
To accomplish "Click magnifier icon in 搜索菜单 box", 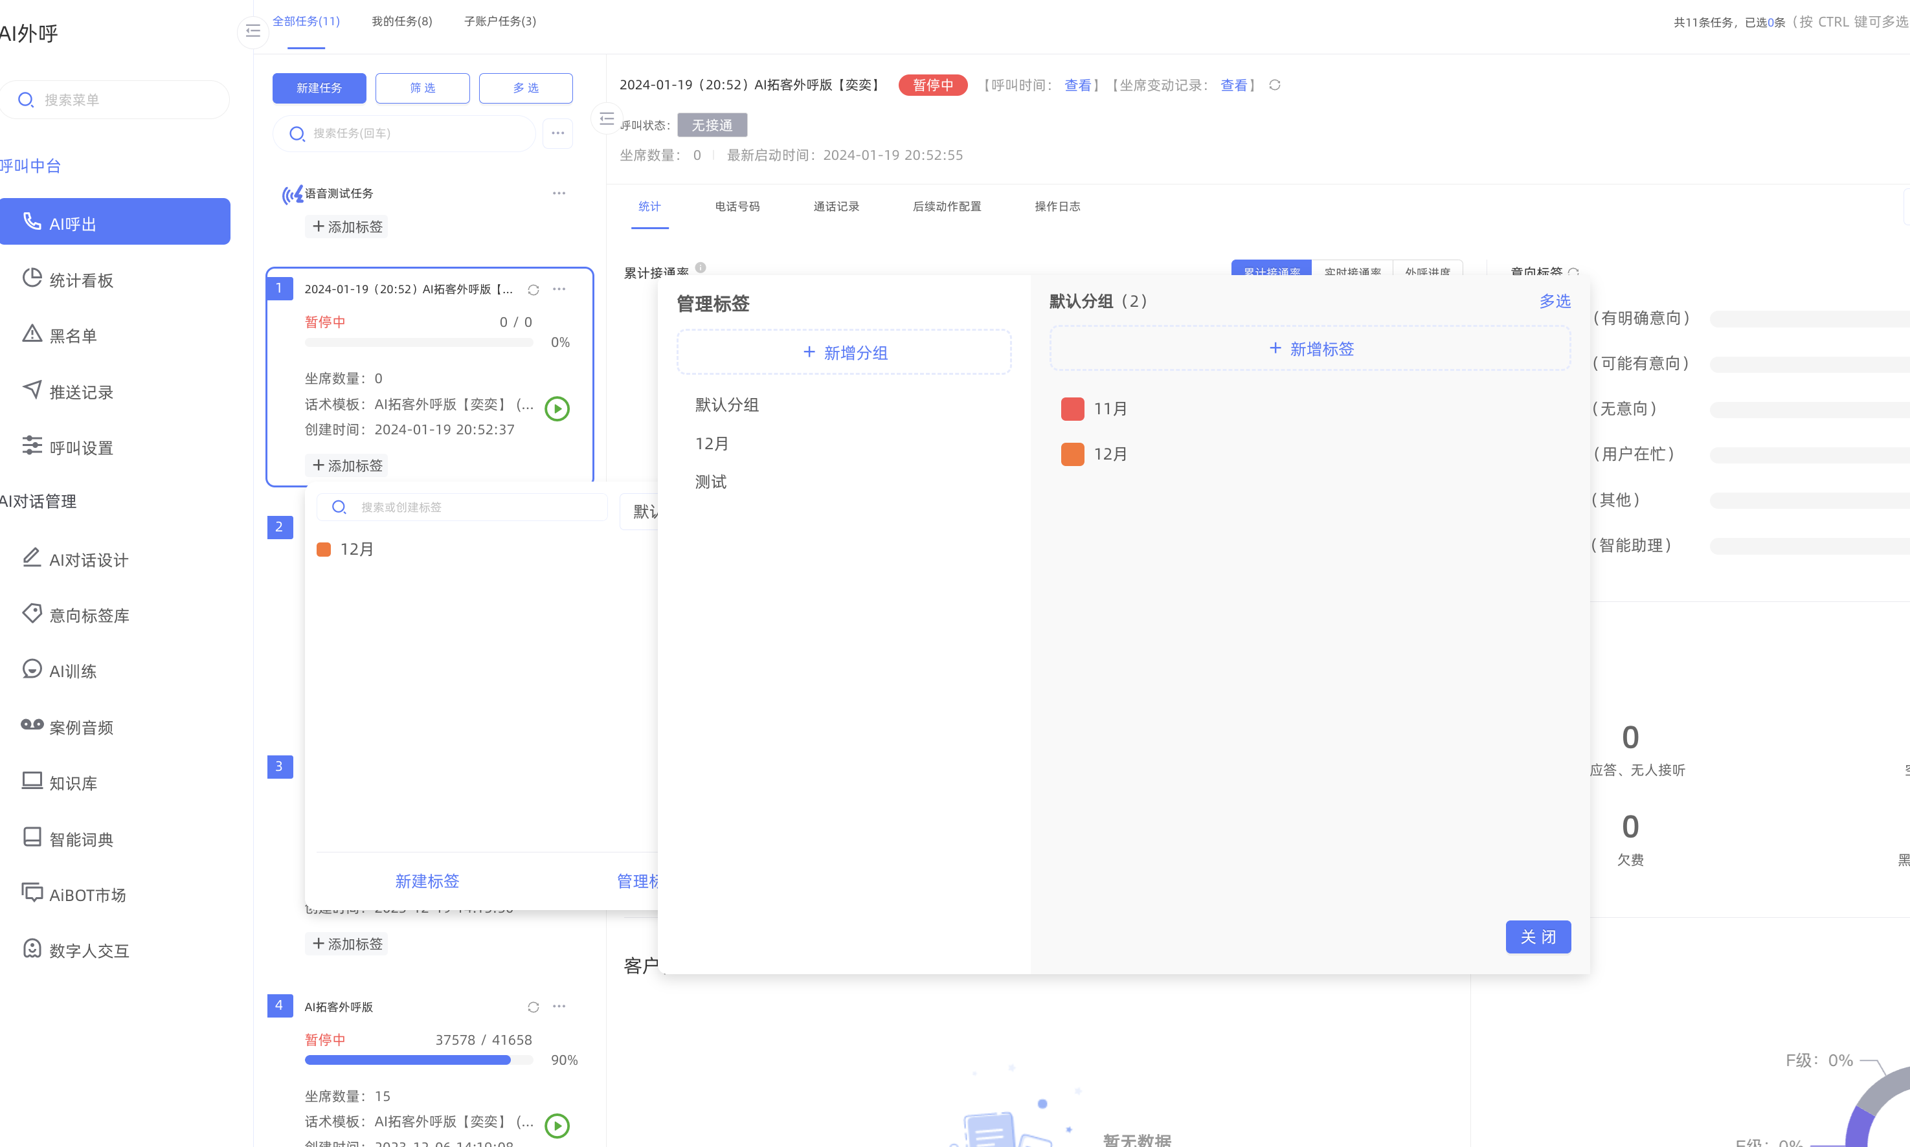I will 25,100.
